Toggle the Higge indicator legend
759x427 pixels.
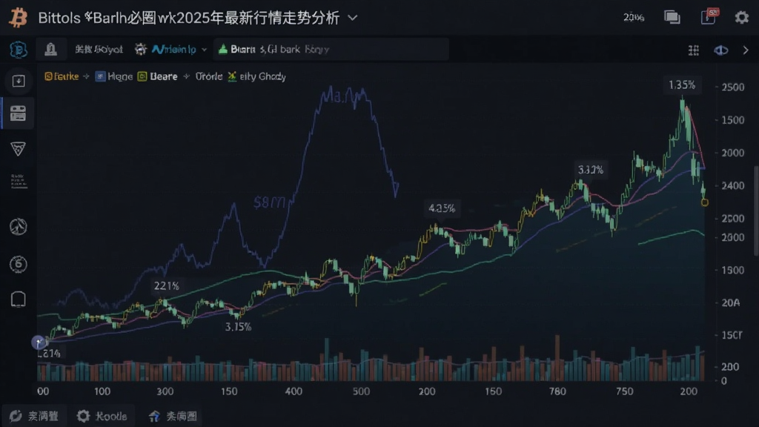114,76
